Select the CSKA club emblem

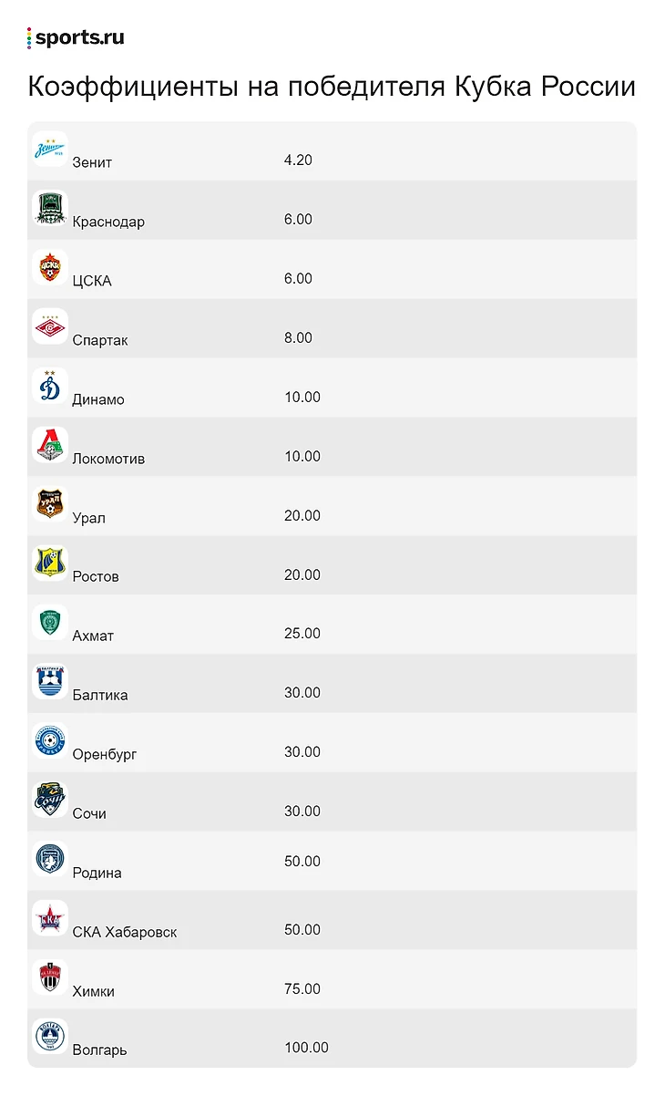[50, 267]
